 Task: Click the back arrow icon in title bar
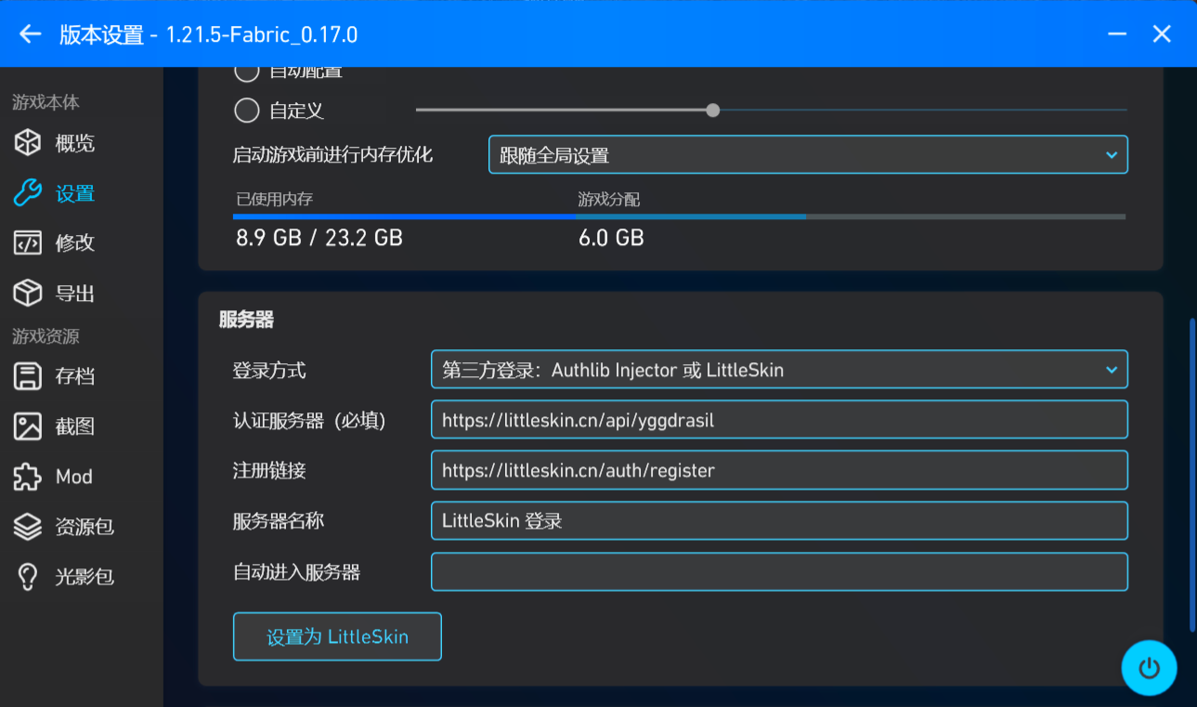[x=31, y=34]
